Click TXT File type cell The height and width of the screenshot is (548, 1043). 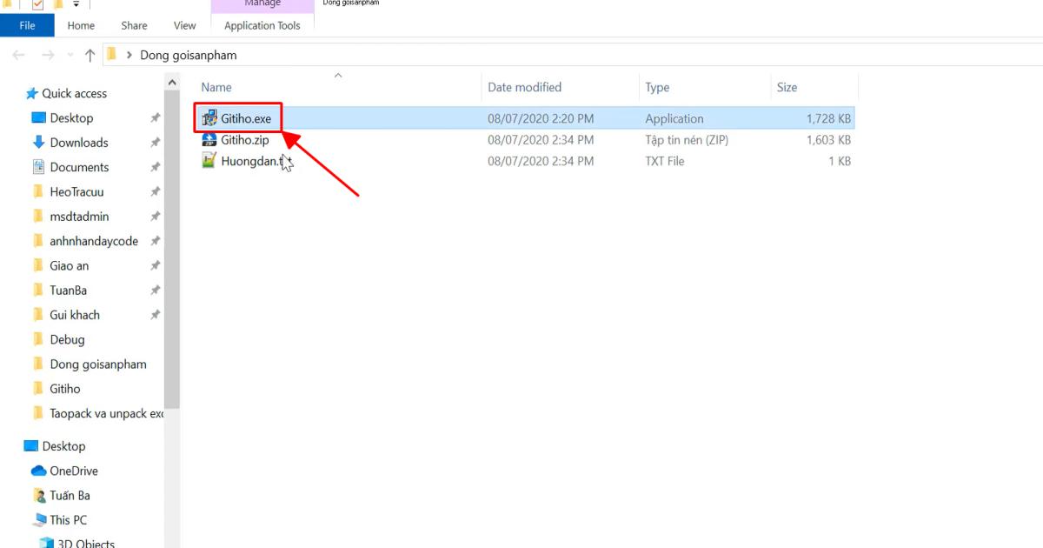pos(665,161)
